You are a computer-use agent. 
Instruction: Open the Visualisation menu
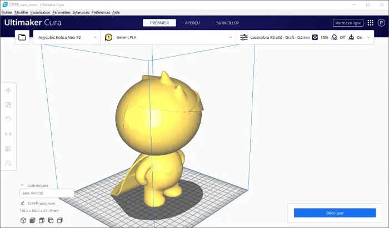pos(40,12)
